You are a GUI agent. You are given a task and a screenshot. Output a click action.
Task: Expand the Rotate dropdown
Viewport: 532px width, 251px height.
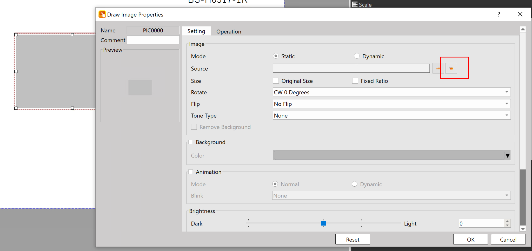pyautogui.click(x=507, y=92)
